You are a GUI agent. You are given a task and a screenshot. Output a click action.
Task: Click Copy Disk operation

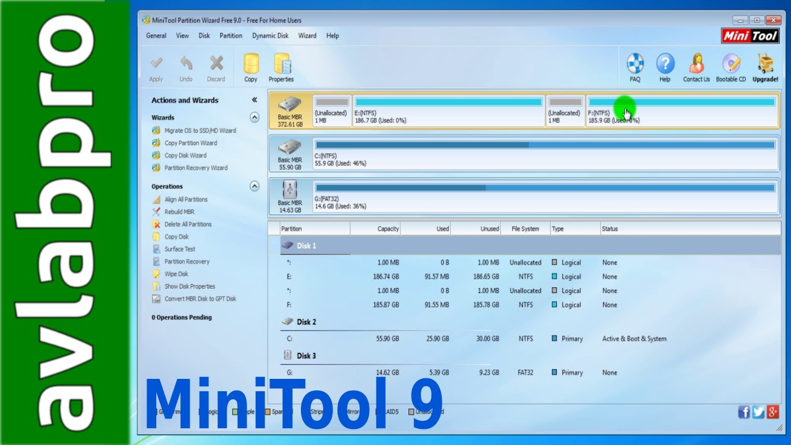click(171, 237)
